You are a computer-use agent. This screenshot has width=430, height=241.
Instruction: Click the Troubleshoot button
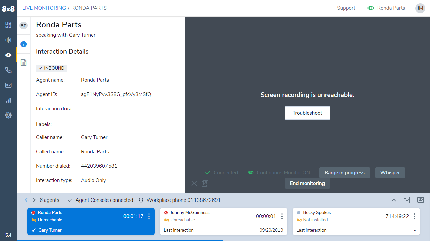tap(307, 113)
